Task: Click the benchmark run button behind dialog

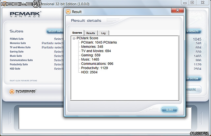Action: (x=193, y=89)
